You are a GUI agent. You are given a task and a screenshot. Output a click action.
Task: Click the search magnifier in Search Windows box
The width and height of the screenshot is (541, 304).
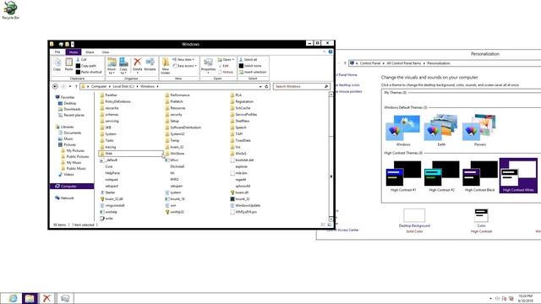click(x=326, y=86)
